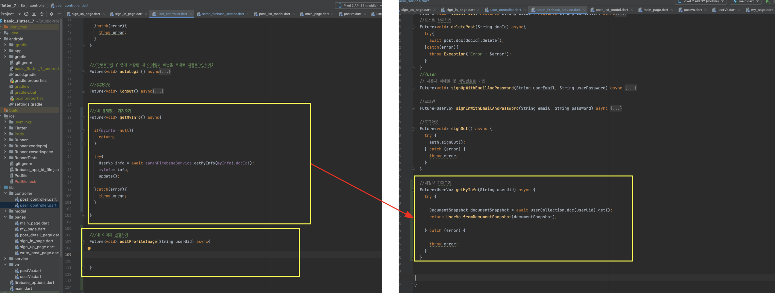The height and width of the screenshot is (293, 775).
Task: Expand folded logout function body
Action: tap(158, 91)
